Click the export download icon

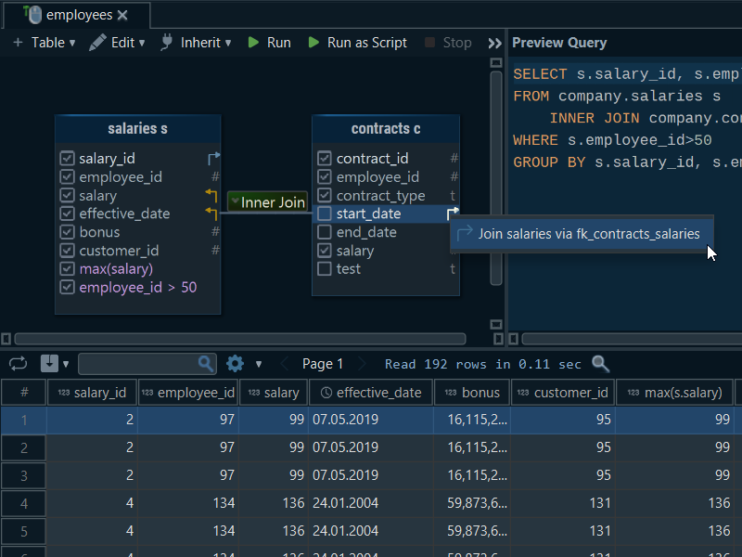[49, 364]
